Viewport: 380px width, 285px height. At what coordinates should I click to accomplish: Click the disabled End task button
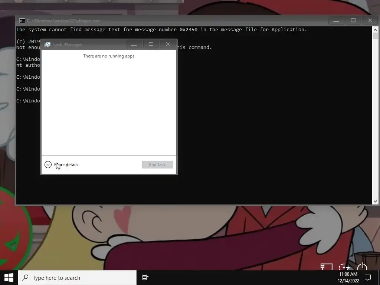click(x=157, y=164)
